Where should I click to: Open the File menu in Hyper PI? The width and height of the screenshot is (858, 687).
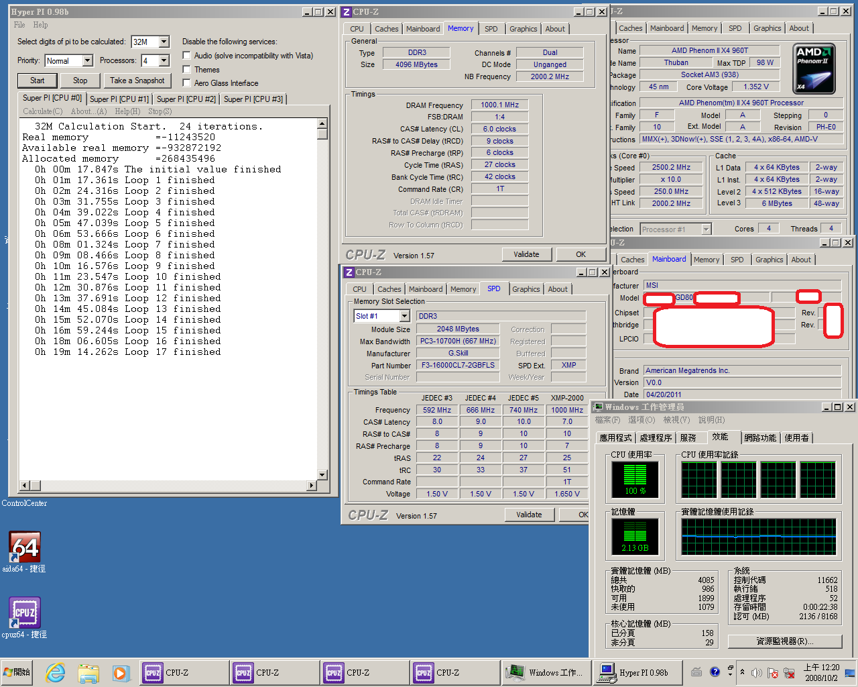coord(19,25)
